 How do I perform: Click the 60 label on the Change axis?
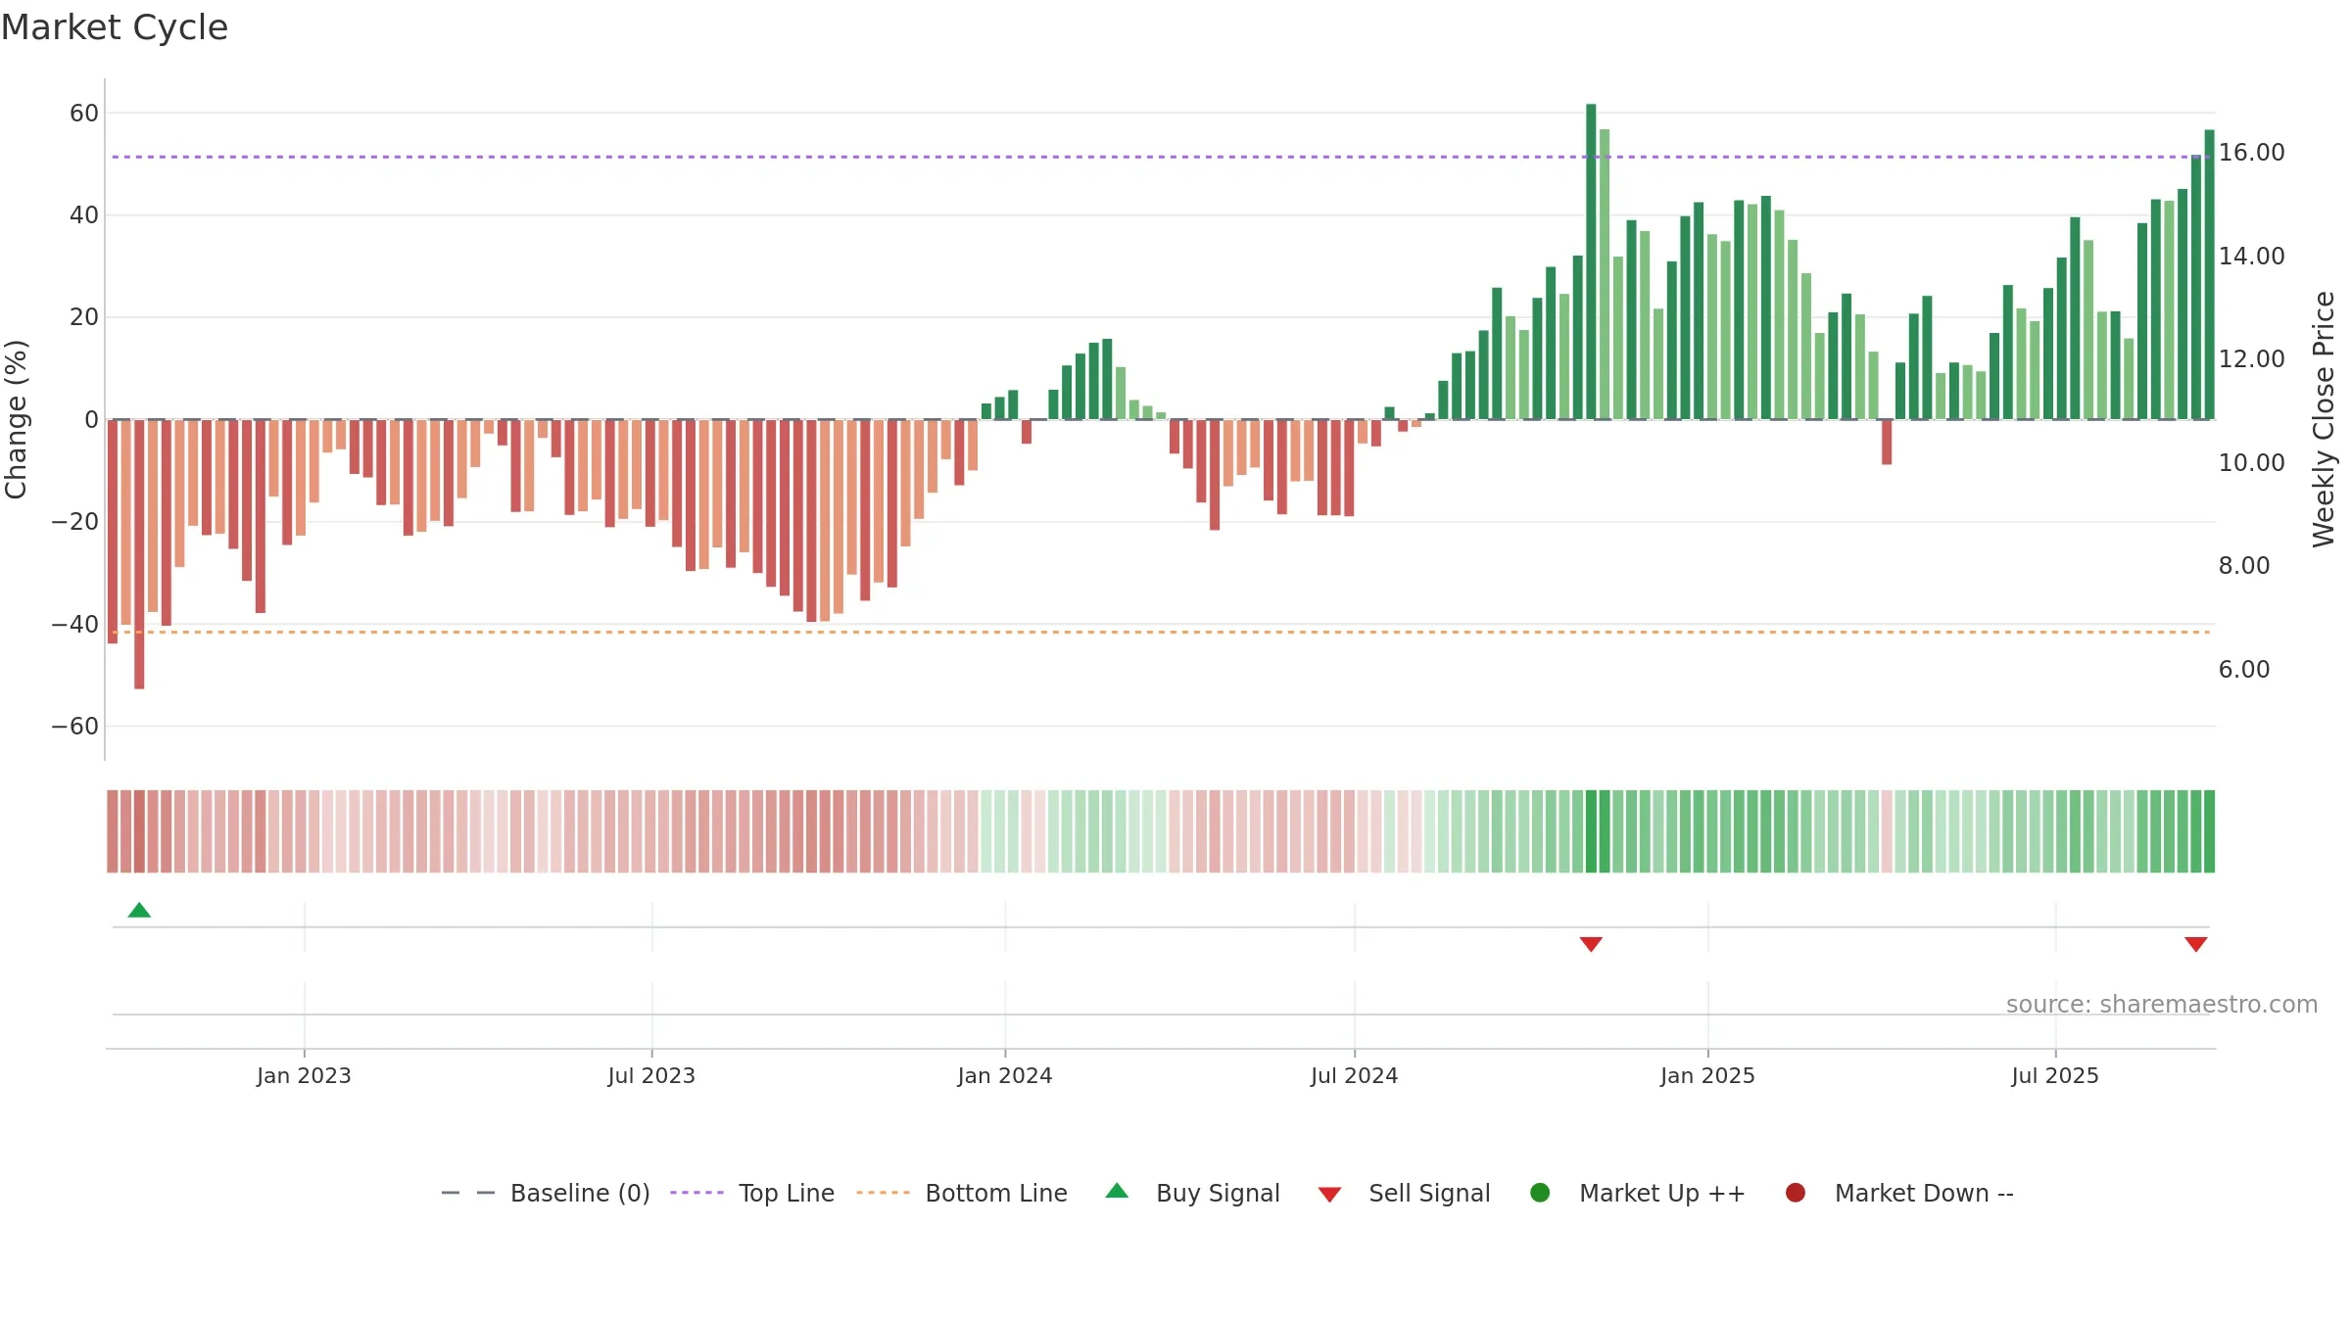[x=84, y=114]
